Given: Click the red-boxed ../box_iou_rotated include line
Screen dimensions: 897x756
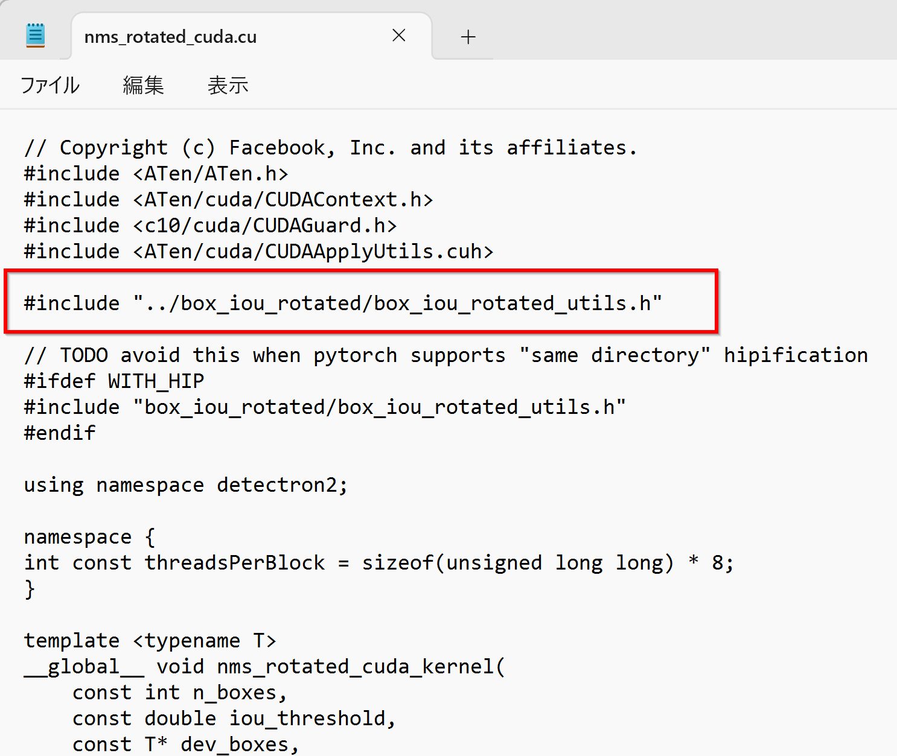Looking at the screenshot, I should click(343, 303).
